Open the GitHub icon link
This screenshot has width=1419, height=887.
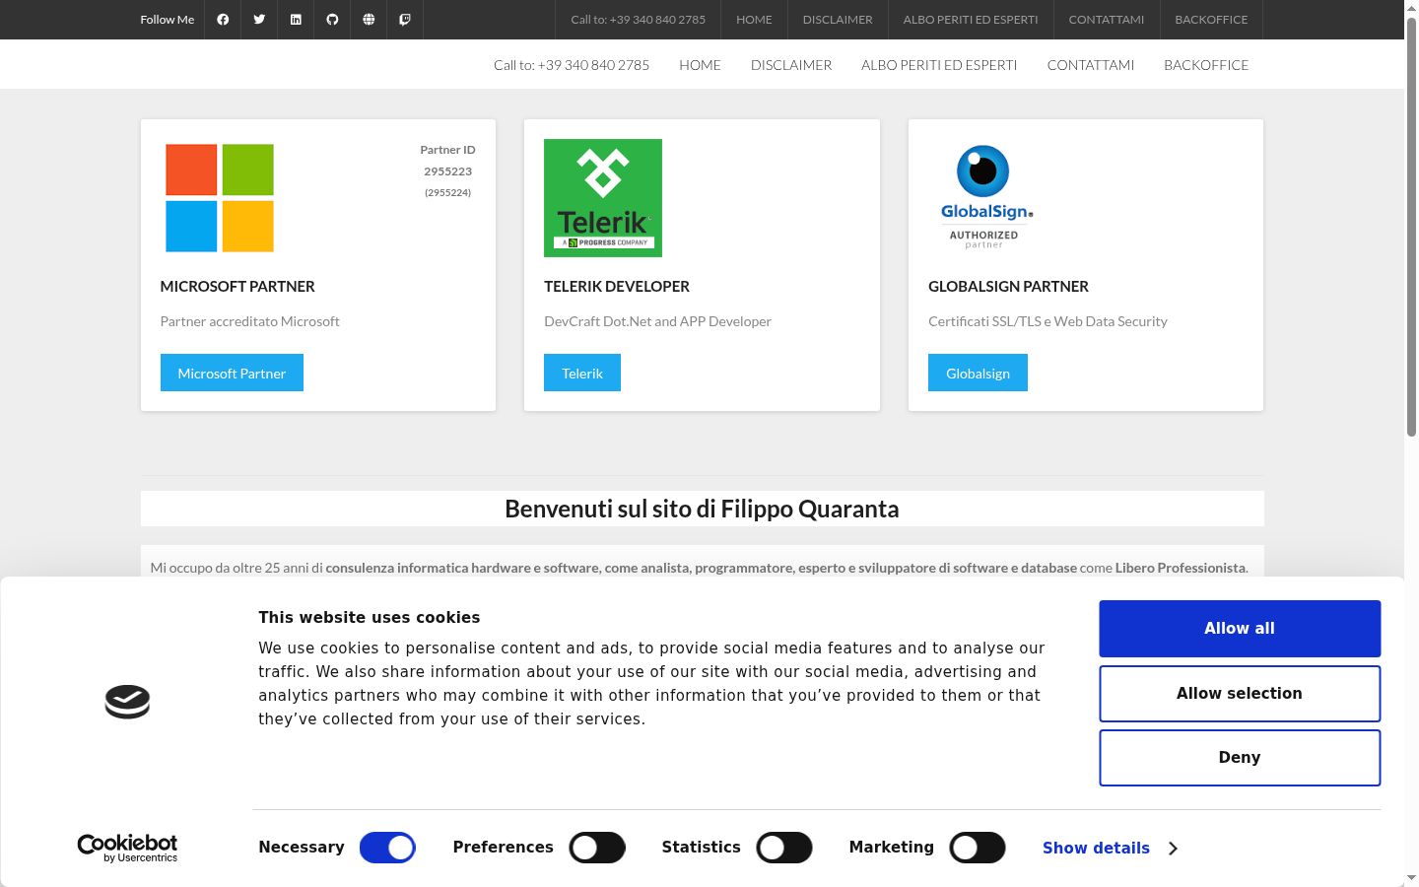click(332, 20)
